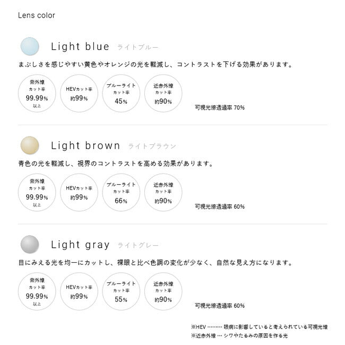Click near-infrared cut 90% badge under Light blue

(163, 93)
